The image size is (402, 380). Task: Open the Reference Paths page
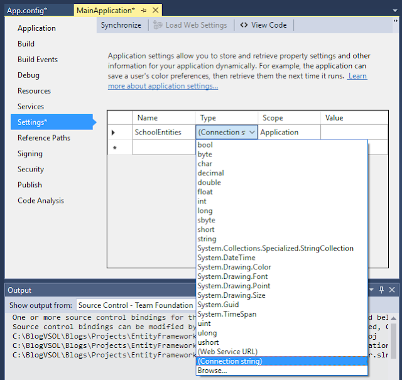[44, 138]
